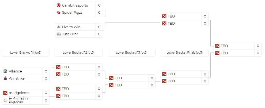Click the Gambit Esports team logo

58,5
